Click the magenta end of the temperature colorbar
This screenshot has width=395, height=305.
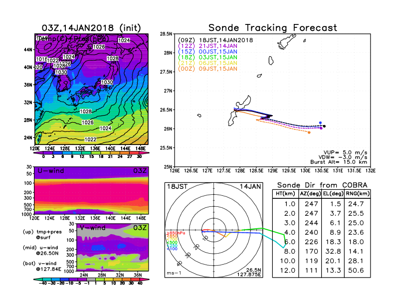click(x=144, y=153)
